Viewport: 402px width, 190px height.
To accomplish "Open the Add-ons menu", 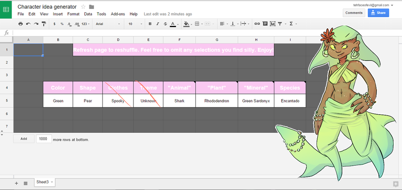I will 118,14.
